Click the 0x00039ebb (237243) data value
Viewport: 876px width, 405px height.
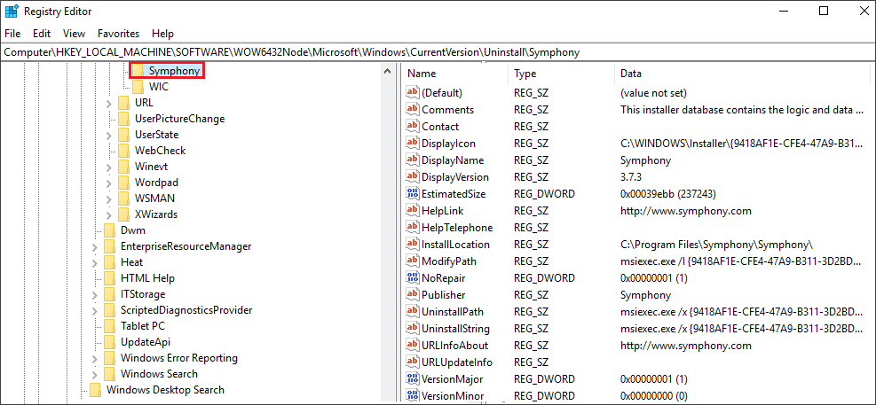670,193
